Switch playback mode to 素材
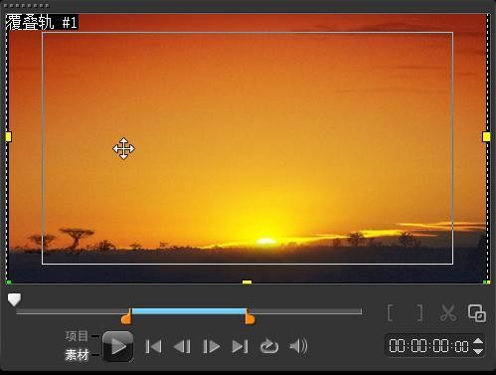 click(77, 355)
